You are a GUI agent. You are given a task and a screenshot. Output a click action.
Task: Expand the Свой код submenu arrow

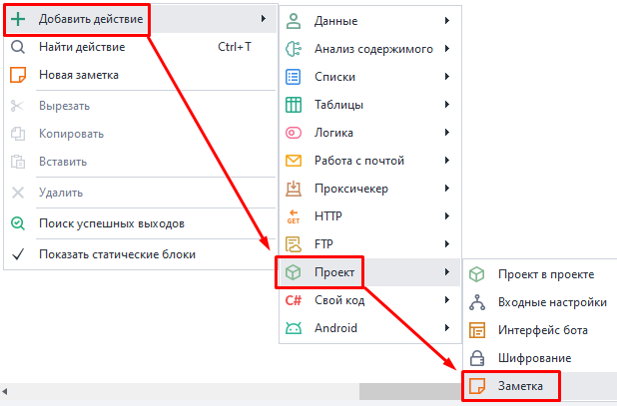coord(447,300)
